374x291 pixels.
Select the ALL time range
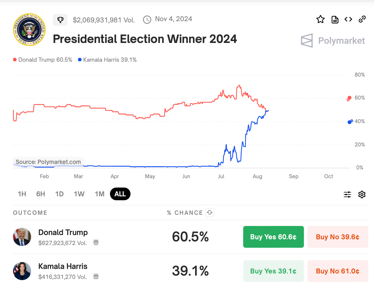click(120, 194)
